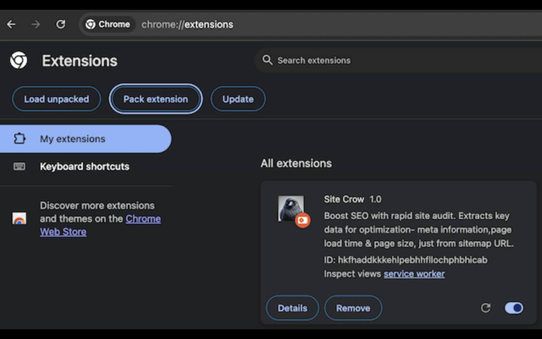Click the back navigation arrow
The image size is (542, 339).
pos(11,24)
